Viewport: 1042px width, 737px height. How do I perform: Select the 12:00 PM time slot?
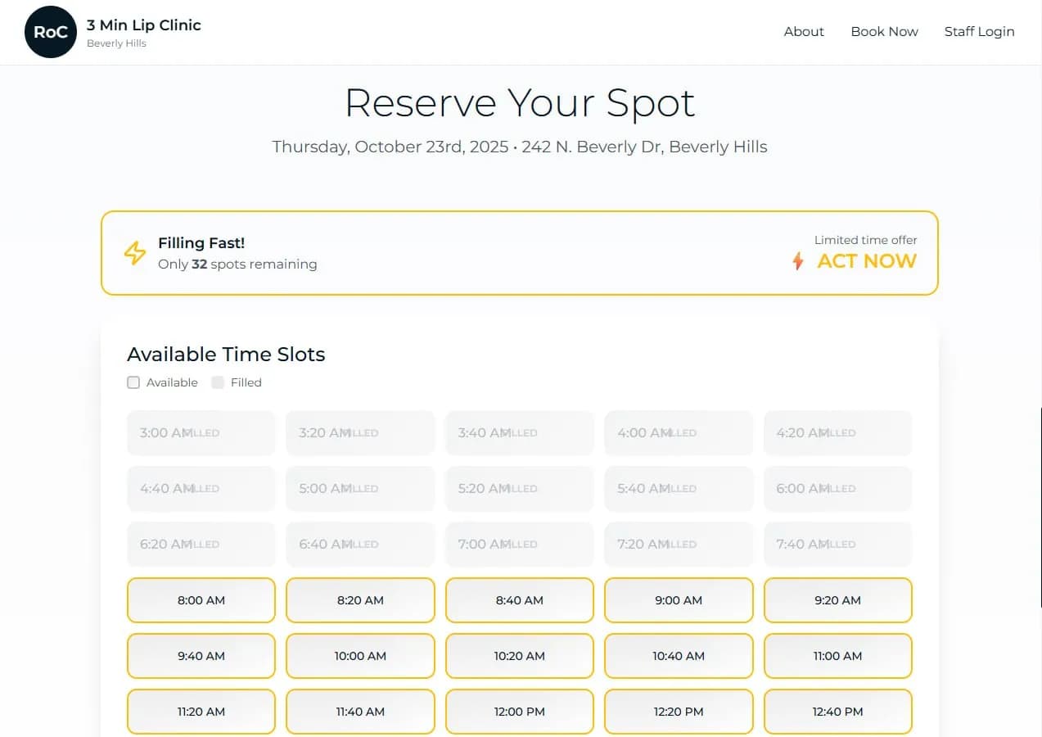pos(520,712)
